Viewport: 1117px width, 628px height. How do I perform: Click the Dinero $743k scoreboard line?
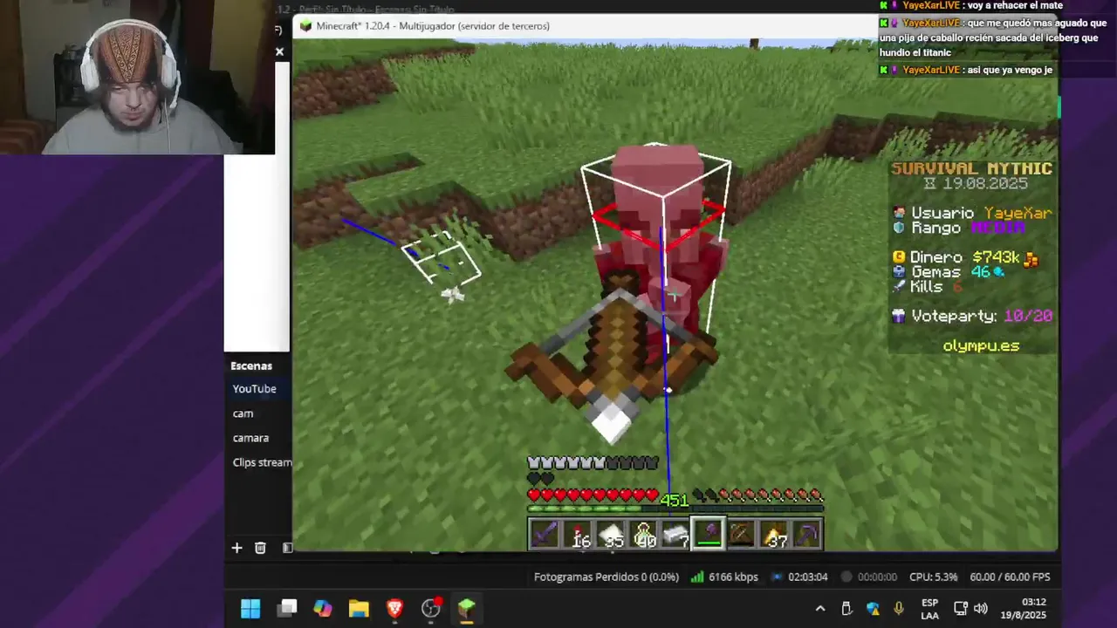(965, 257)
